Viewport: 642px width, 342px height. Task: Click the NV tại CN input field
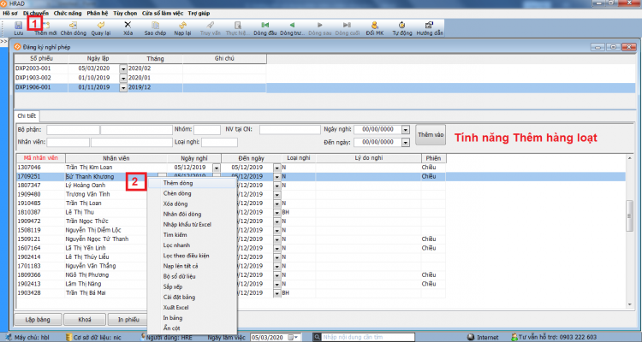click(290, 130)
